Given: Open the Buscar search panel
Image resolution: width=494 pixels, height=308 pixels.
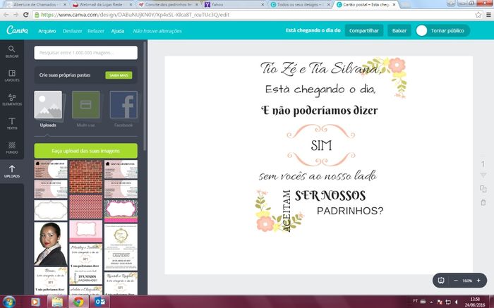Looking at the screenshot, I should pos(12,51).
